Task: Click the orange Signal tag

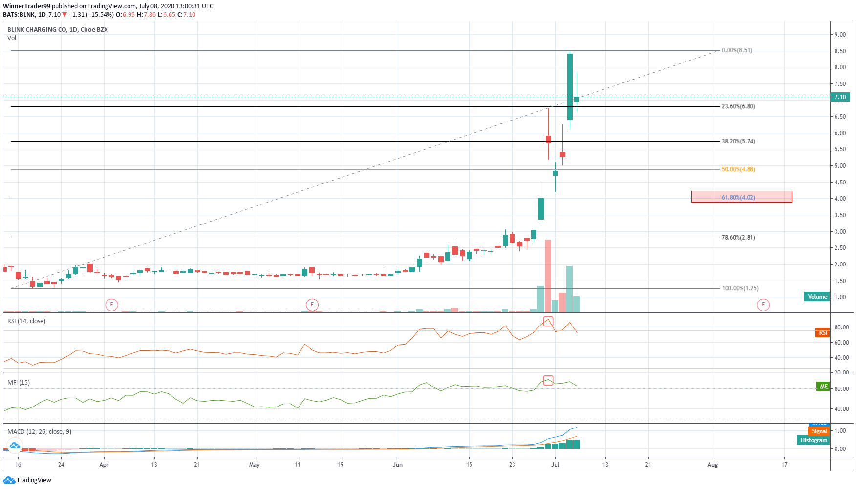Action: pos(819,431)
